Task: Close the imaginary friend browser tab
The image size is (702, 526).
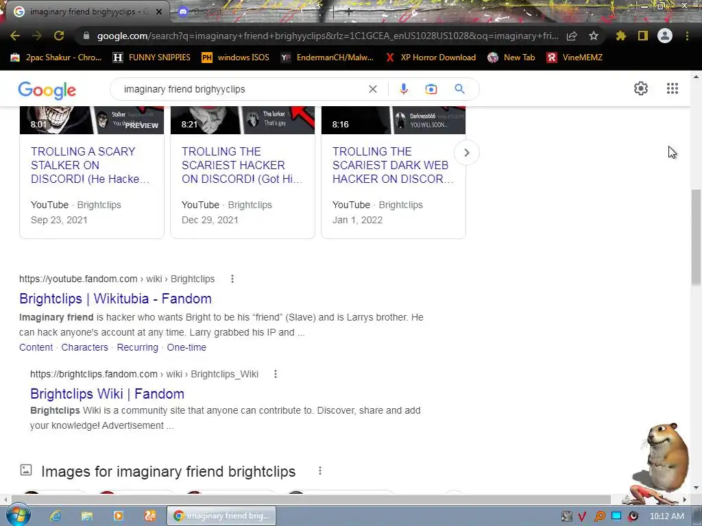Action: click(x=159, y=12)
